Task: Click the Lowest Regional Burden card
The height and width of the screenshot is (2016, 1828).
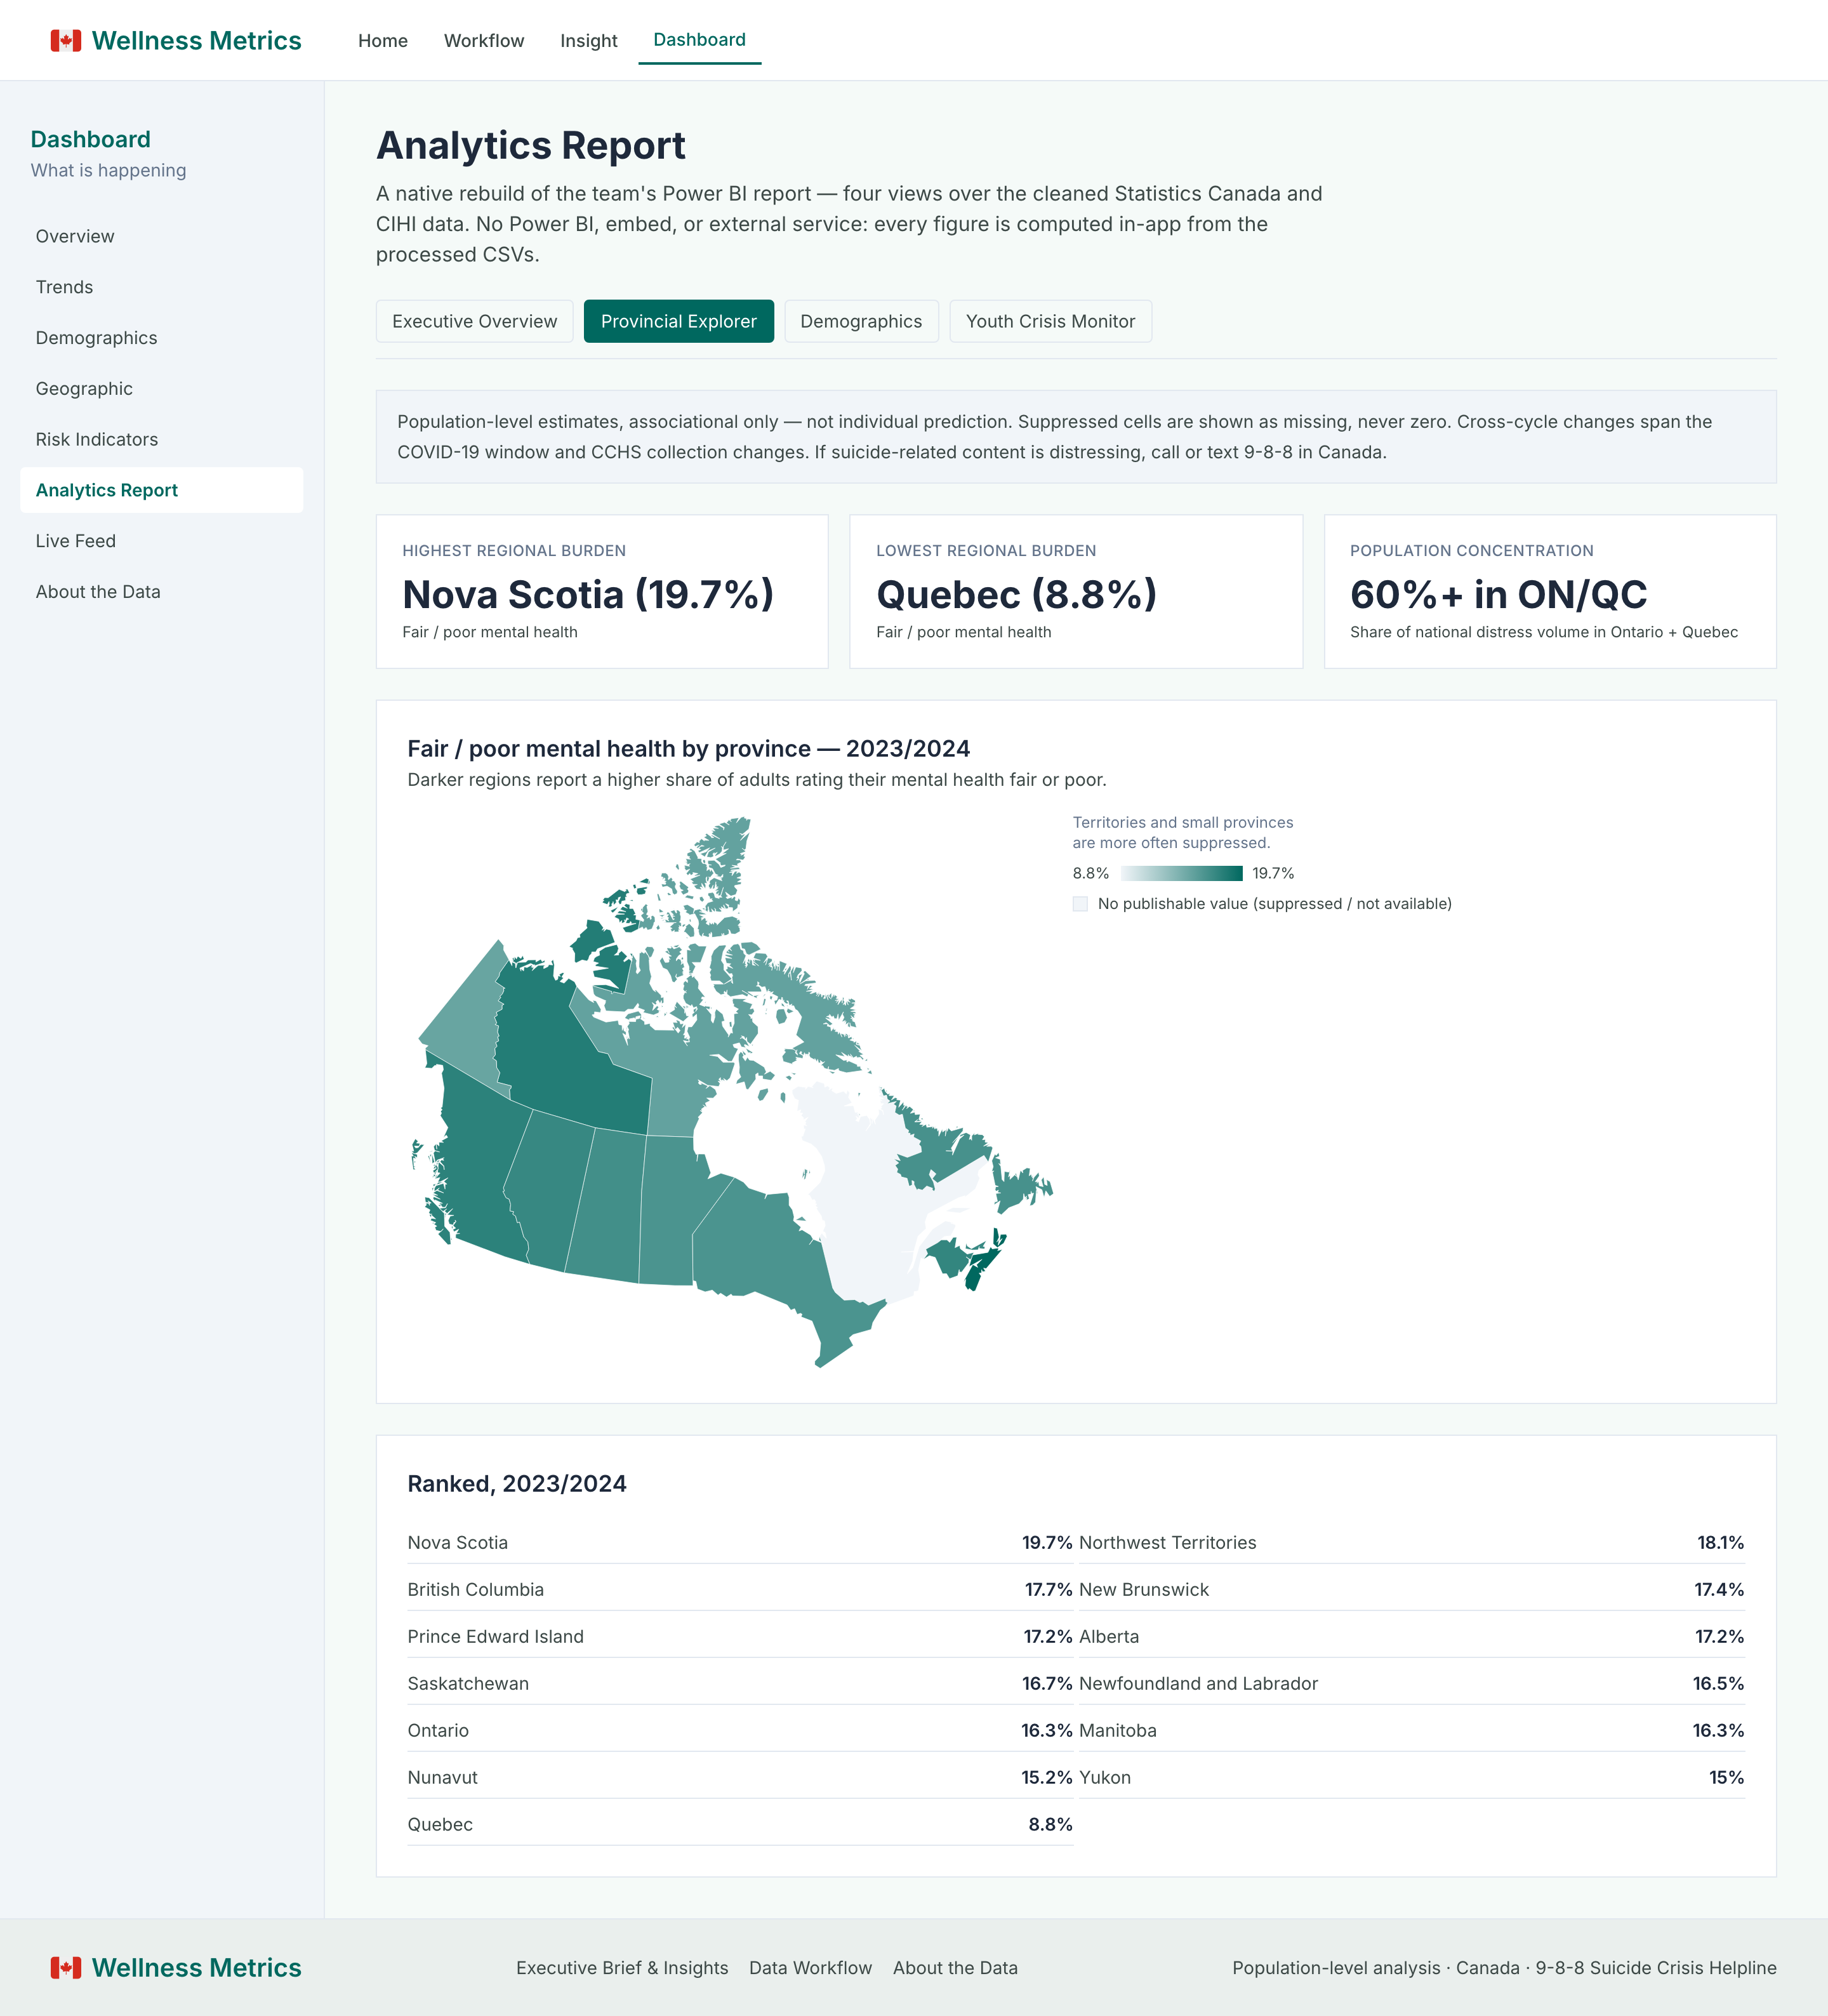Action: tap(1076, 591)
